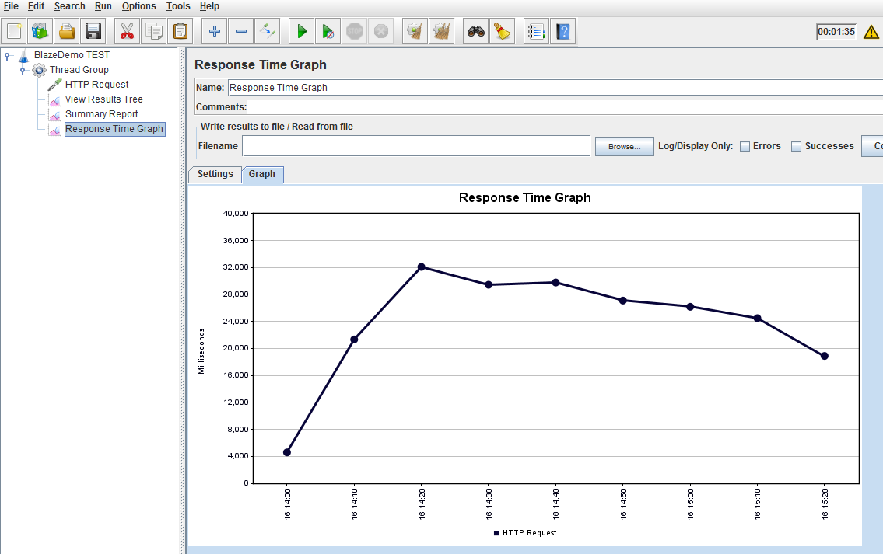This screenshot has height=554, width=883.
Task: Click the Help book icon
Action: [563, 32]
